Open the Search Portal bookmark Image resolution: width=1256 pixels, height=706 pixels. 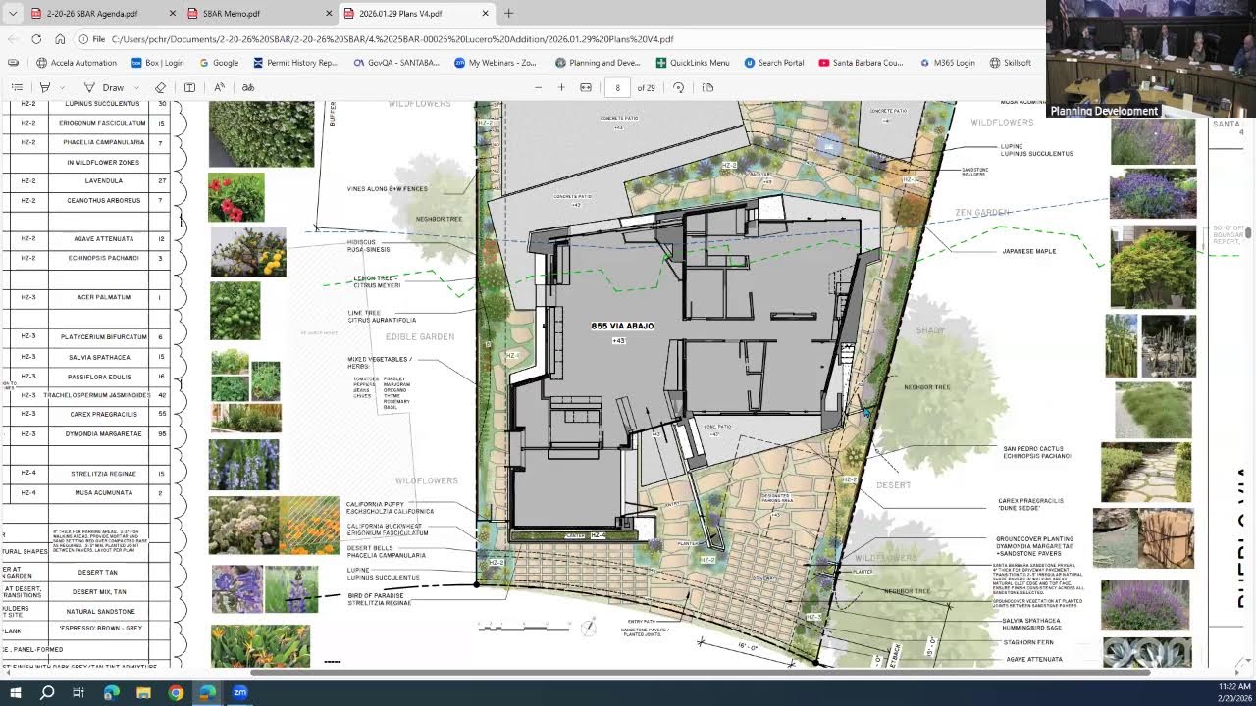pyautogui.click(x=774, y=63)
